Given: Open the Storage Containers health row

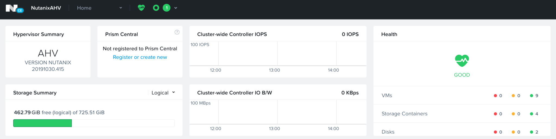Looking at the screenshot, I should pyautogui.click(x=462, y=114).
